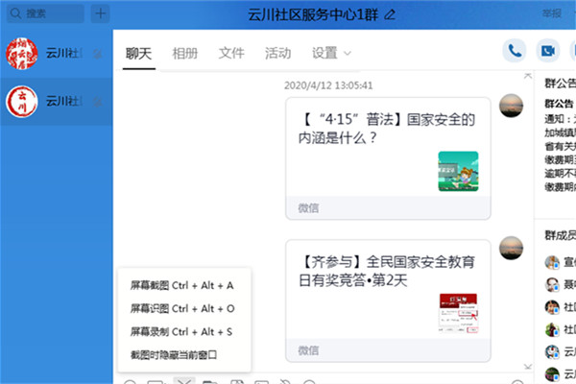Screen dimensions: 576x384
Task: Click the pencil icon to edit group name
Action: click(x=389, y=14)
